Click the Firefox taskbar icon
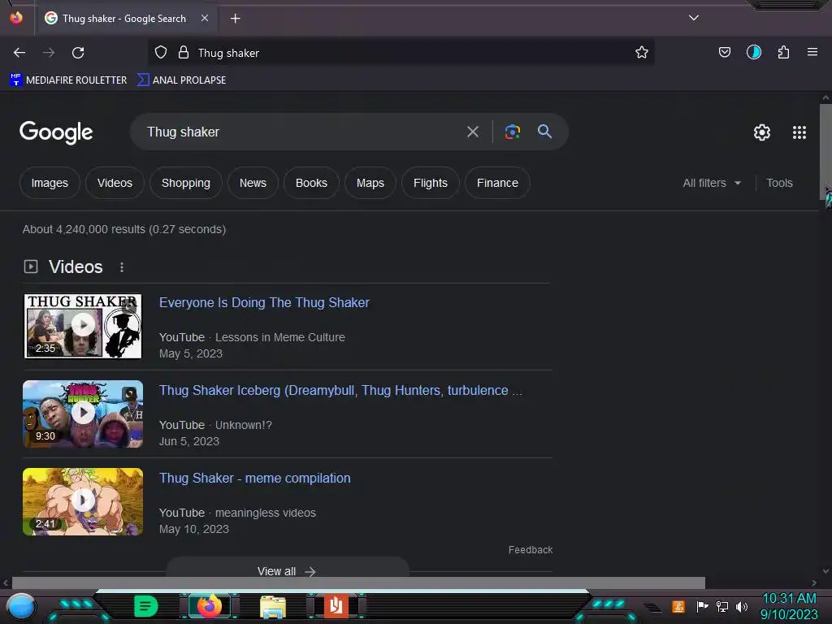Screen dimensions: 832x624 (210, 606)
